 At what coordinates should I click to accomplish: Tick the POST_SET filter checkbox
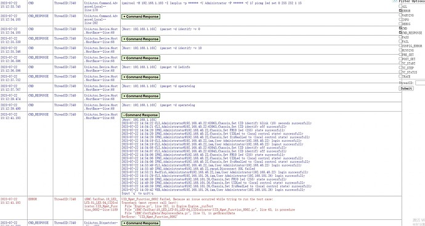pos(400,59)
